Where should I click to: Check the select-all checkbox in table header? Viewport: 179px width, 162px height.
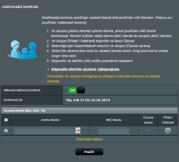(x=6, y=120)
